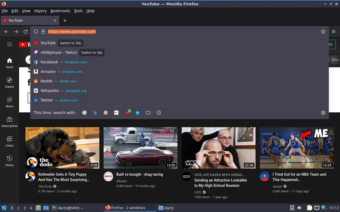Open the Tools menu

pyautogui.click(x=78, y=11)
